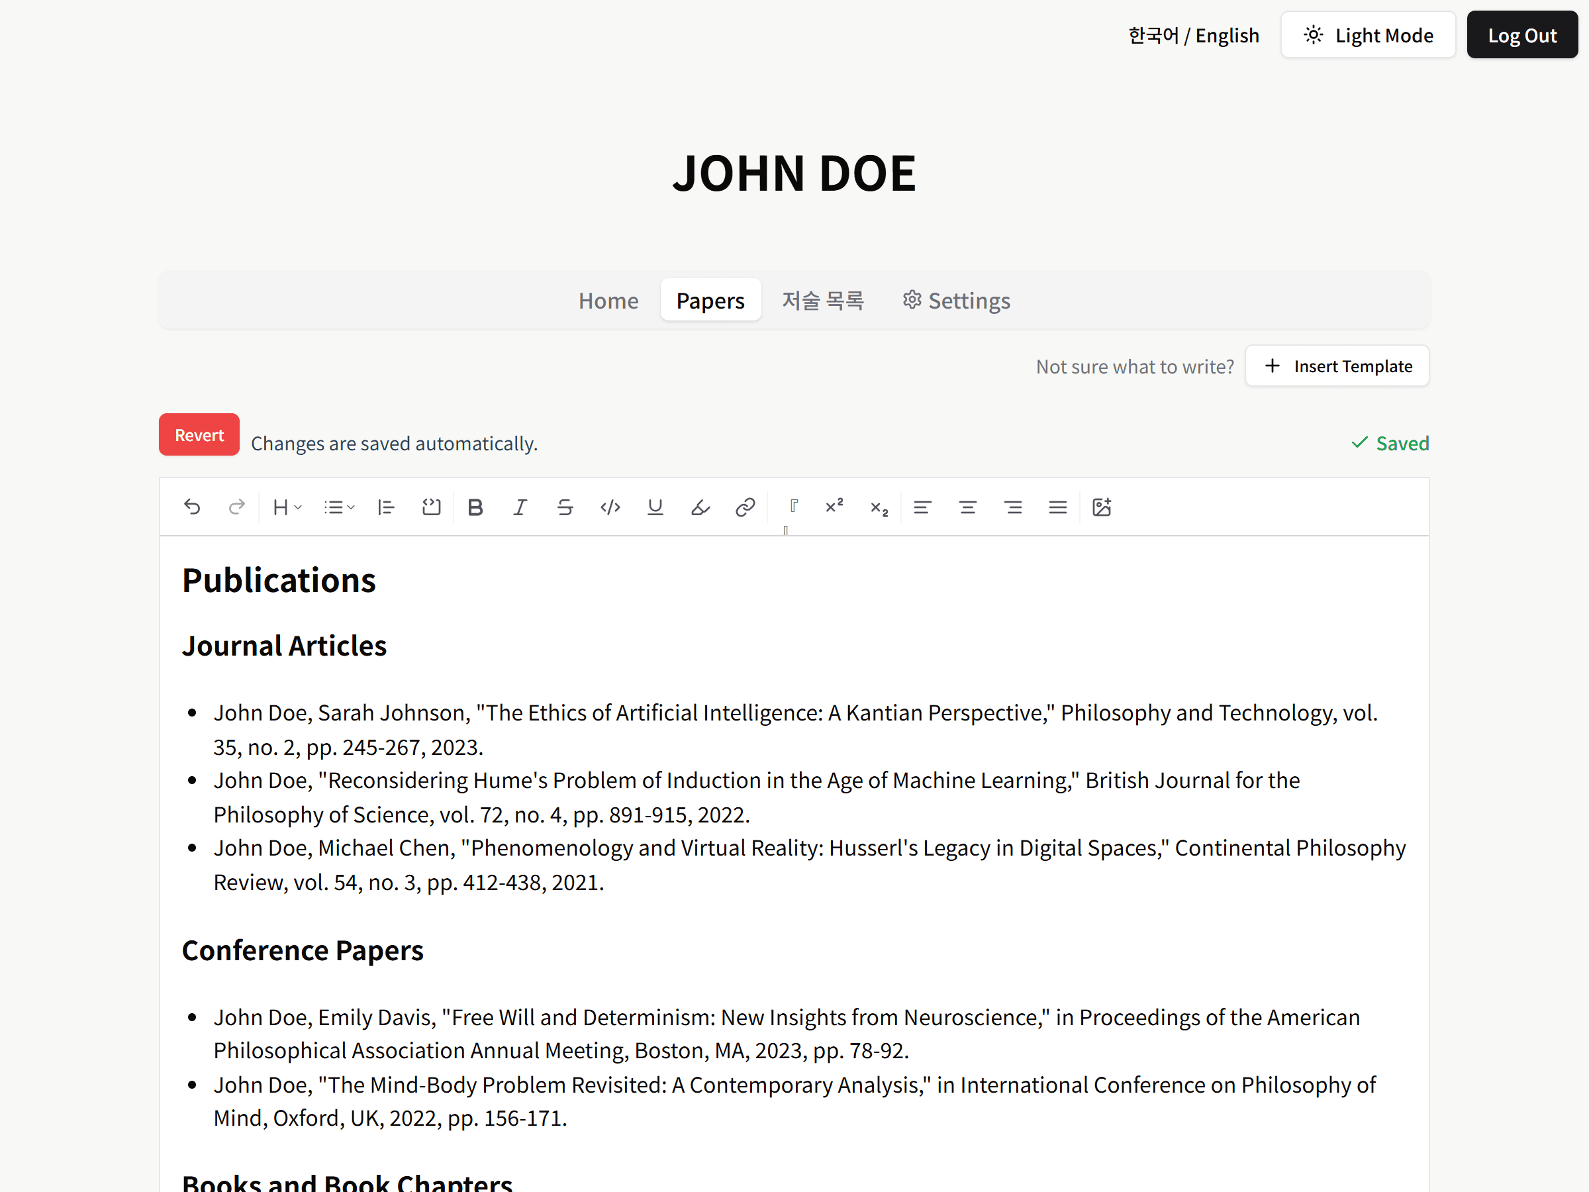Add an image to the editor
The width and height of the screenshot is (1589, 1192).
1101,507
